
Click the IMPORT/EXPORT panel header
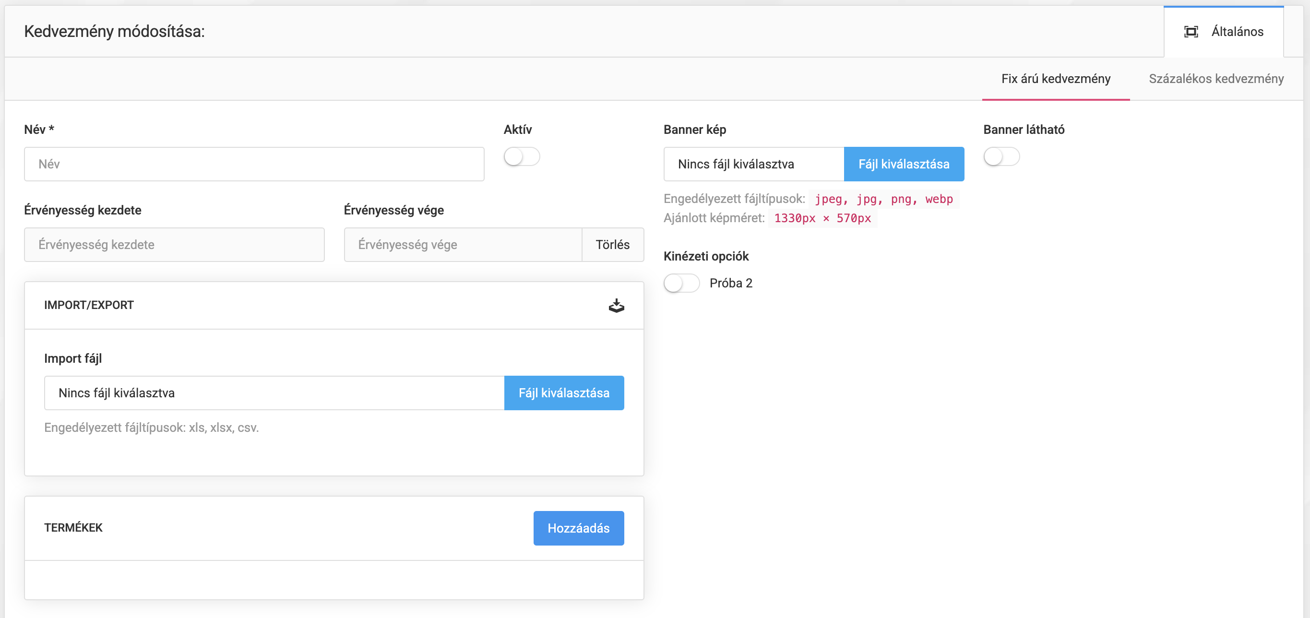89,305
